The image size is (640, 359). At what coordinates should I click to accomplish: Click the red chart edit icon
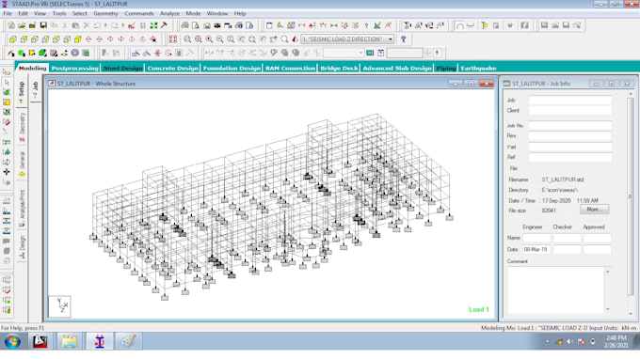point(132,25)
